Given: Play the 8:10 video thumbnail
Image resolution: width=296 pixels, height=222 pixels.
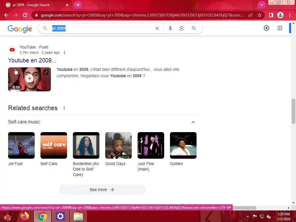Looking at the screenshot, I should [29, 79].
